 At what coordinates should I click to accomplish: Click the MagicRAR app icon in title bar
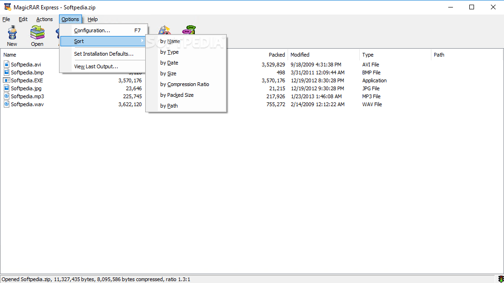pyautogui.click(x=7, y=7)
